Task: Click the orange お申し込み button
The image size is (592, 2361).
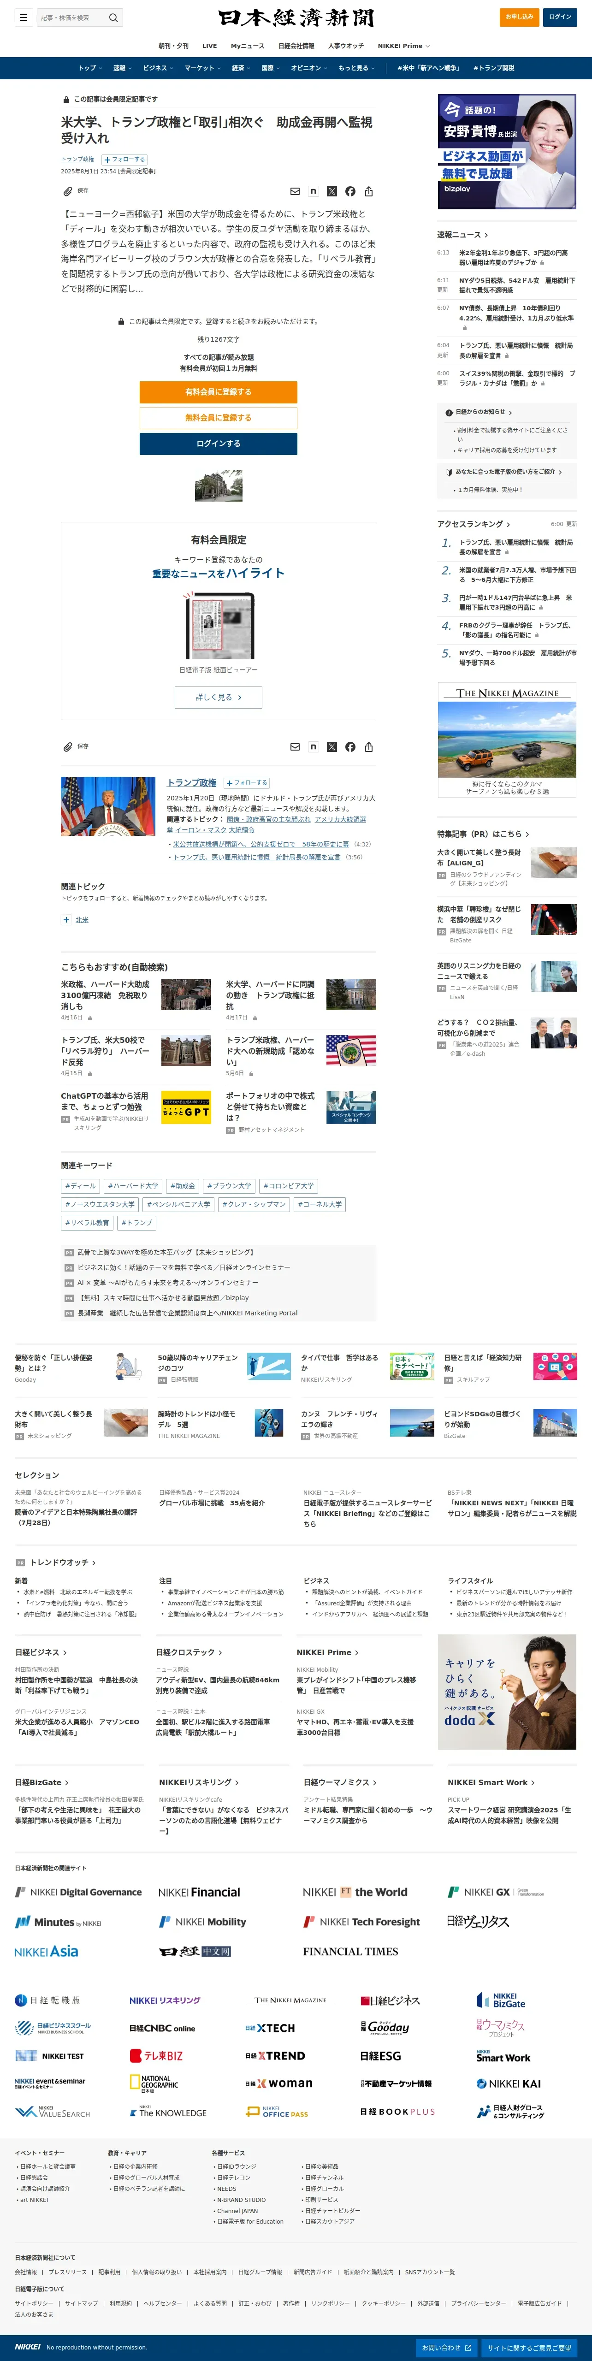Action: 521,17
